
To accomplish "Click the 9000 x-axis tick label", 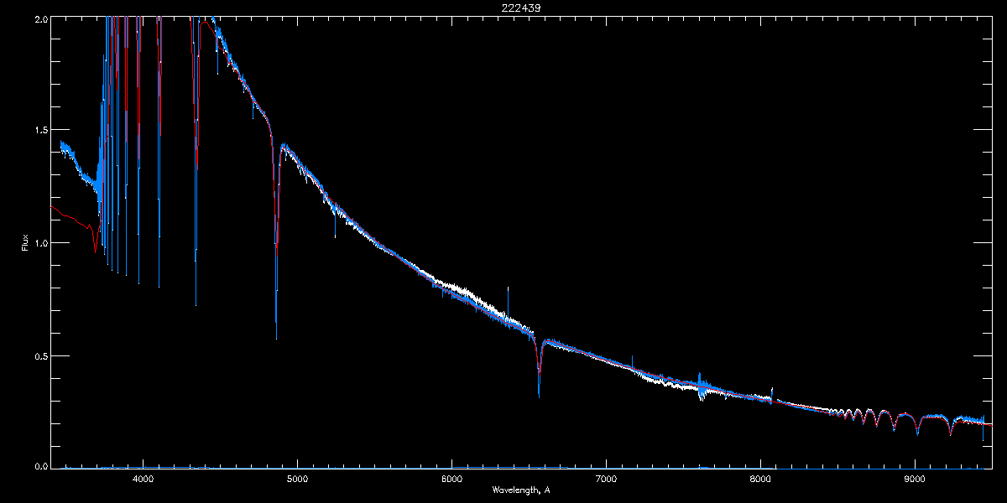I will (x=915, y=479).
